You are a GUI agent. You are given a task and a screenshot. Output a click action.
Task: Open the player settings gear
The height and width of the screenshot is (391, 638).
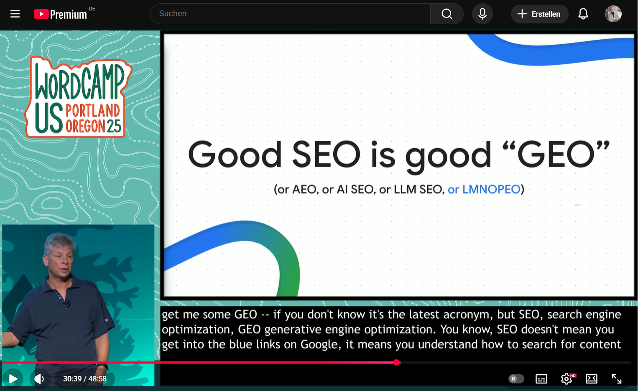566,378
